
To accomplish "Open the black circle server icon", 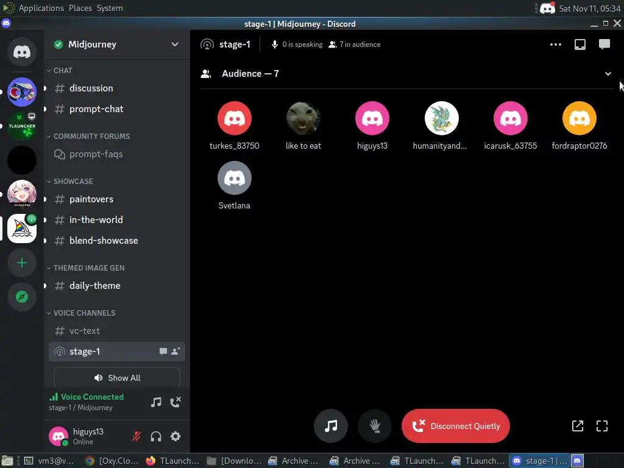I will (x=22, y=160).
